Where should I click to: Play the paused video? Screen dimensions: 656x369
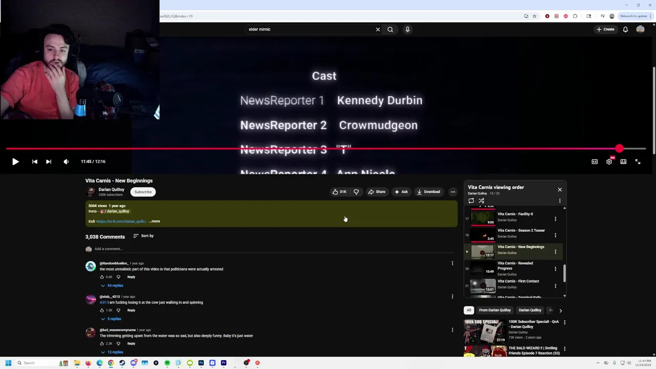15,161
